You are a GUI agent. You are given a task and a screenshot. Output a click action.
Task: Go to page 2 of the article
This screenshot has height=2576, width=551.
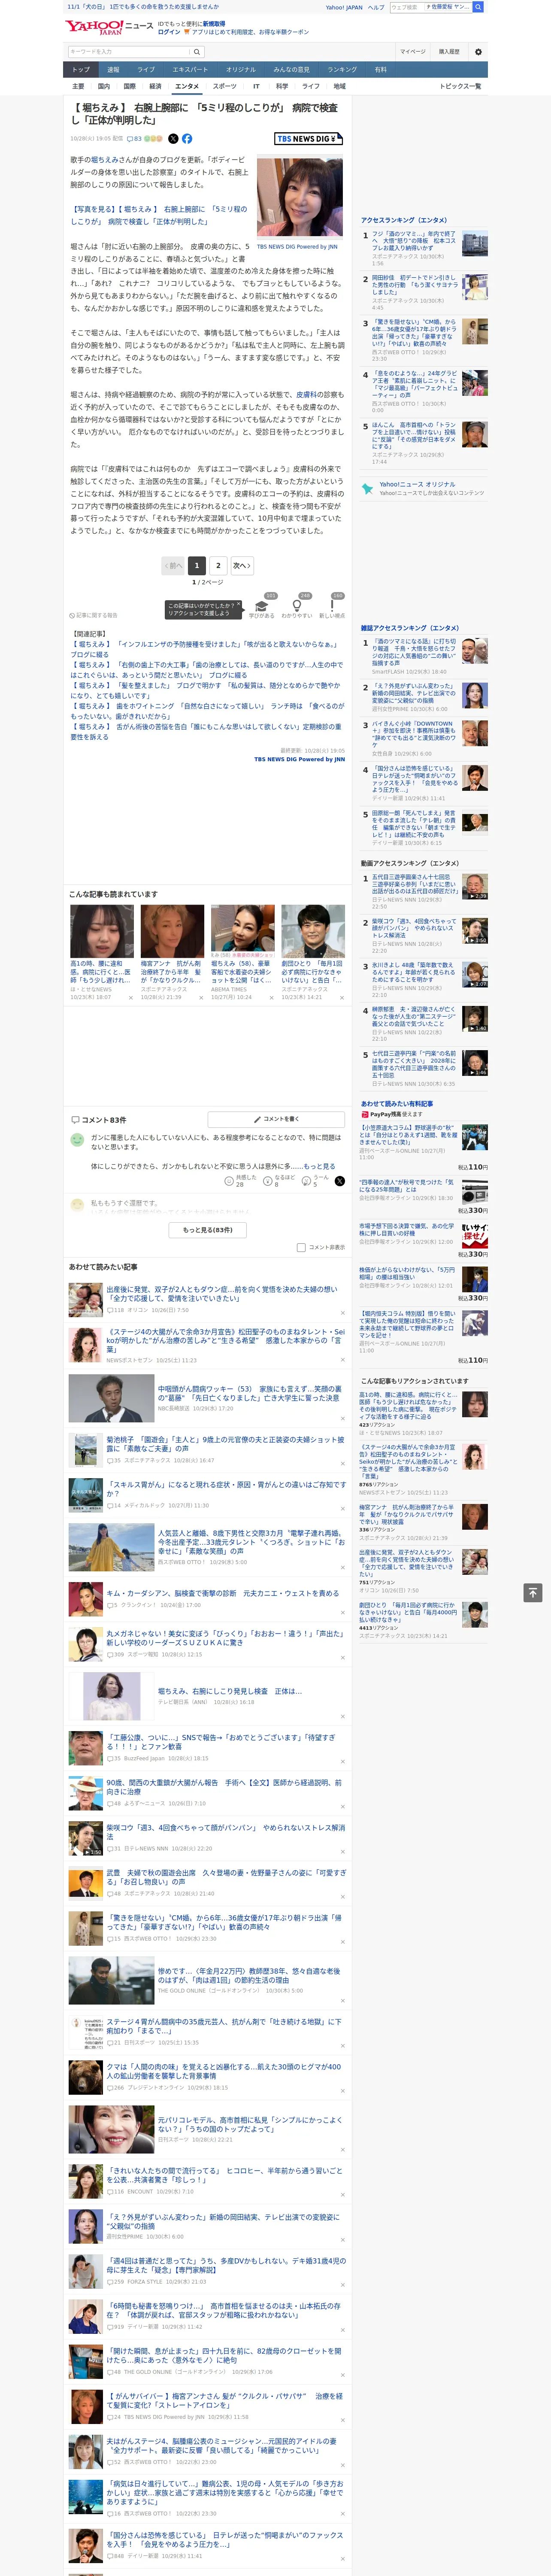tap(218, 565)
